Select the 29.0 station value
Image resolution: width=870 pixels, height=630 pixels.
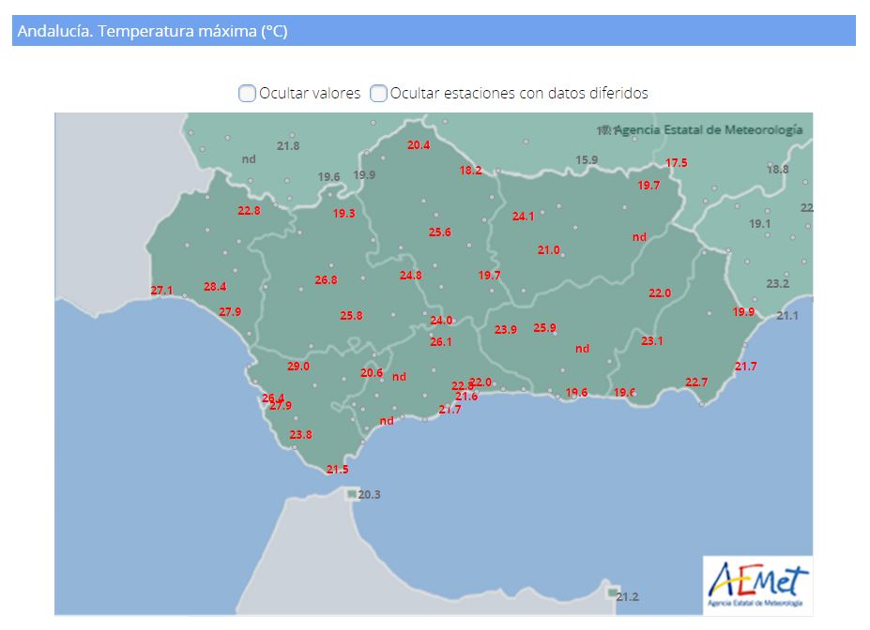click(x=298, y=367)
